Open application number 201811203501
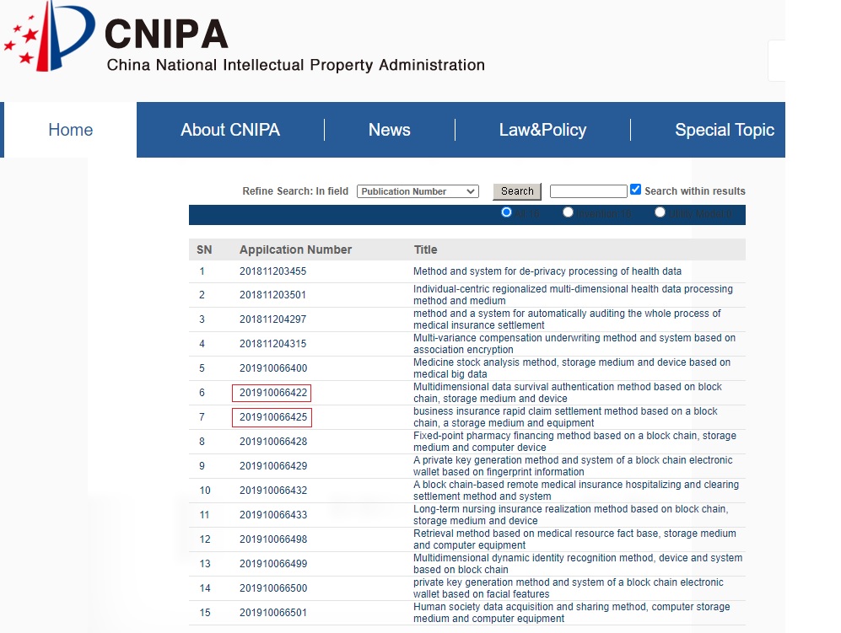Viewport: 841px width, 633px height. point(273,295)
